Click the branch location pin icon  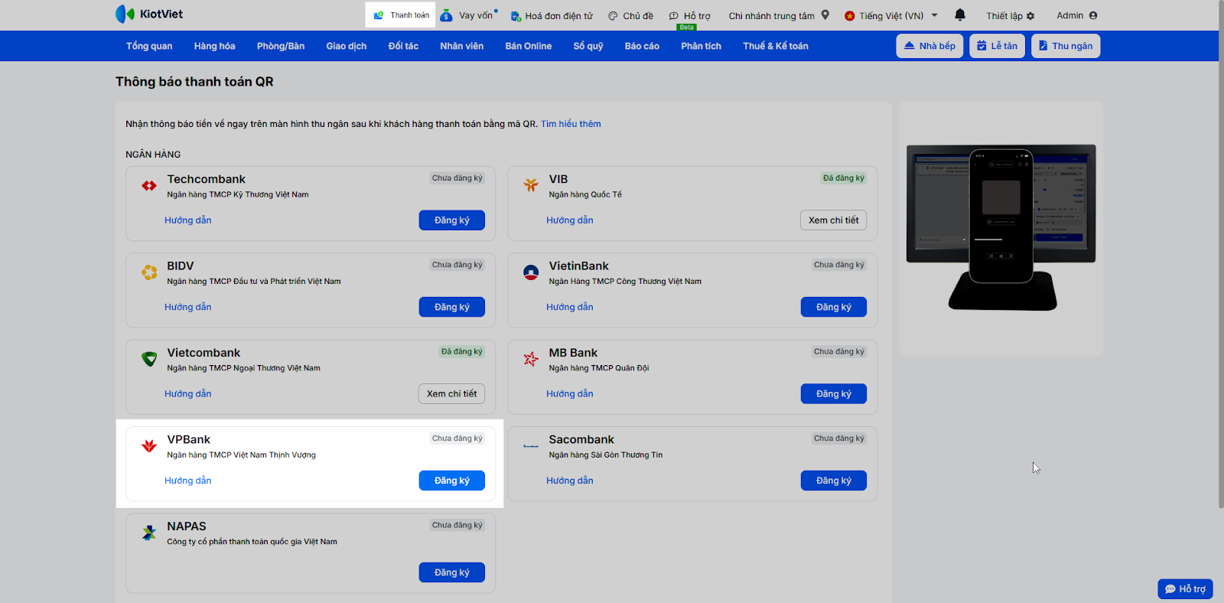tap(825, 15)
